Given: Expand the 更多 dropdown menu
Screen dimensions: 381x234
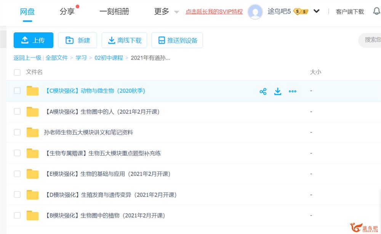Looking at the screenshot, I should (166, 11).
